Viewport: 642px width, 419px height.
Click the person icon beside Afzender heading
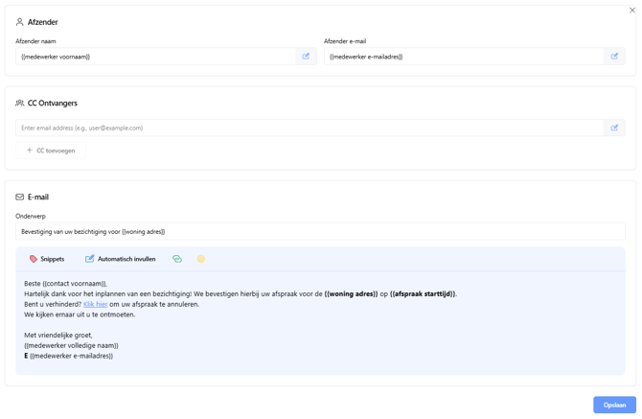click(20, 22)
